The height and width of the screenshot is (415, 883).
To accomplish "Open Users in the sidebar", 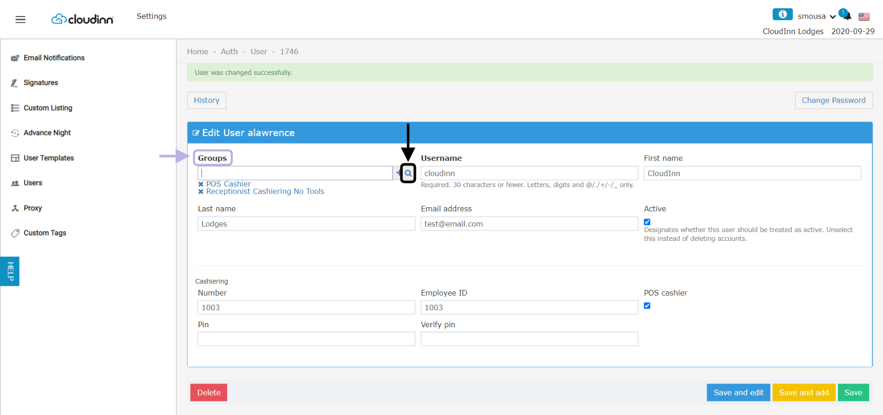I will [x=33, y=183].
